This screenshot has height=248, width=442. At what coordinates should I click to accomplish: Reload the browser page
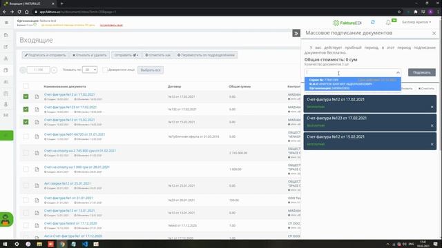click(19, 12)
